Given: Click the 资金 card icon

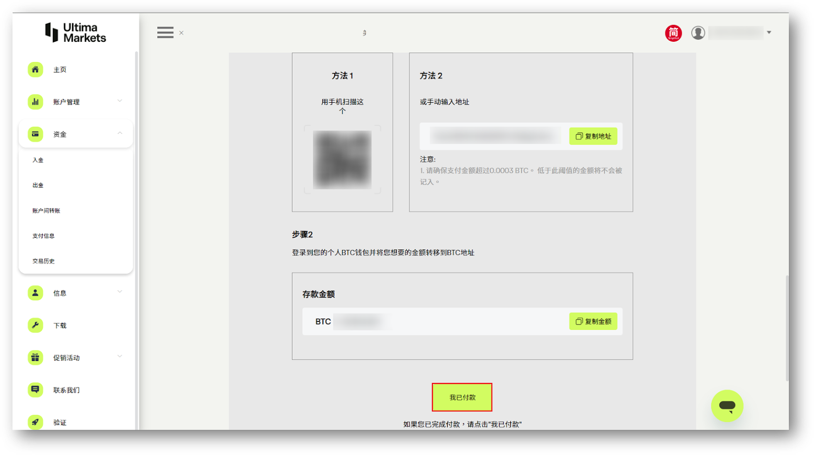Looking at the screenshot, I should pos(35,134).
